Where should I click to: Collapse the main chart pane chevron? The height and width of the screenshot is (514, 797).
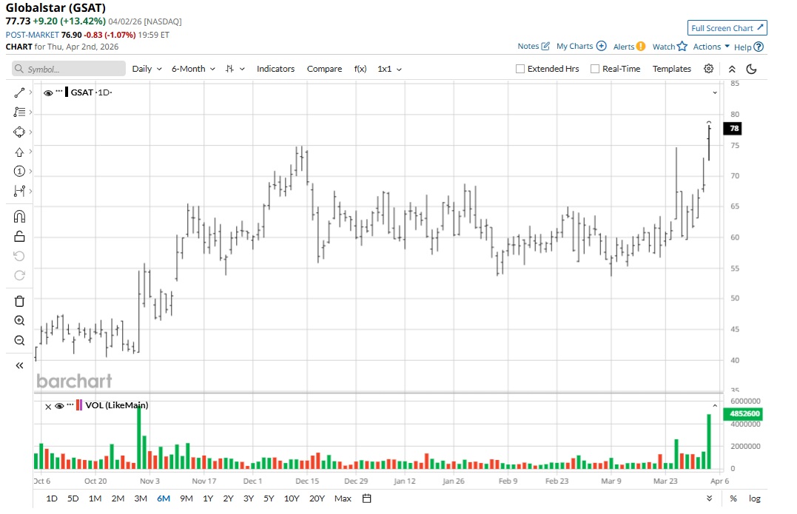point(715,92)
